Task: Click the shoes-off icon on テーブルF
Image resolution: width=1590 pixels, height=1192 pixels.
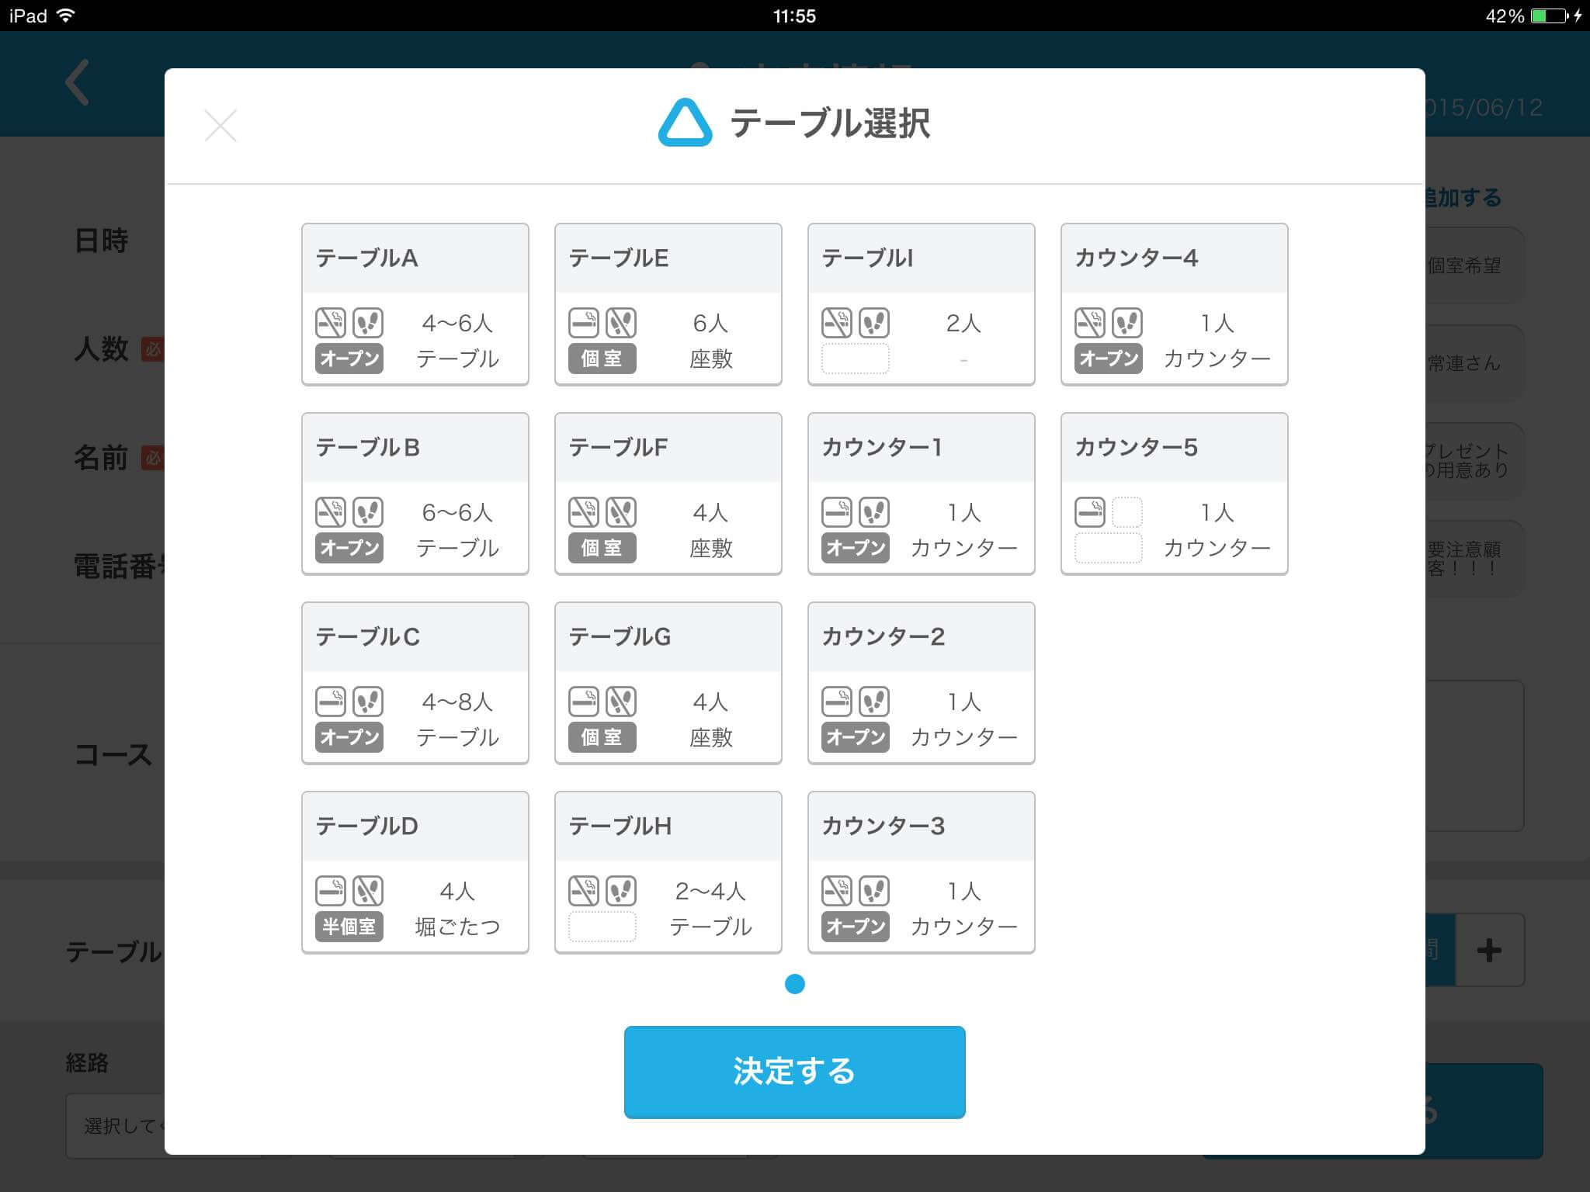Action: pos(621,512)
